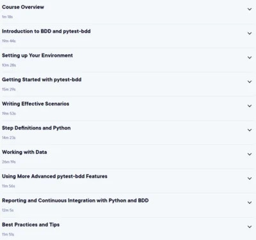256x240 pixels.
Task: Expand the Course Overview section chevron
Action: pos(250,9)
